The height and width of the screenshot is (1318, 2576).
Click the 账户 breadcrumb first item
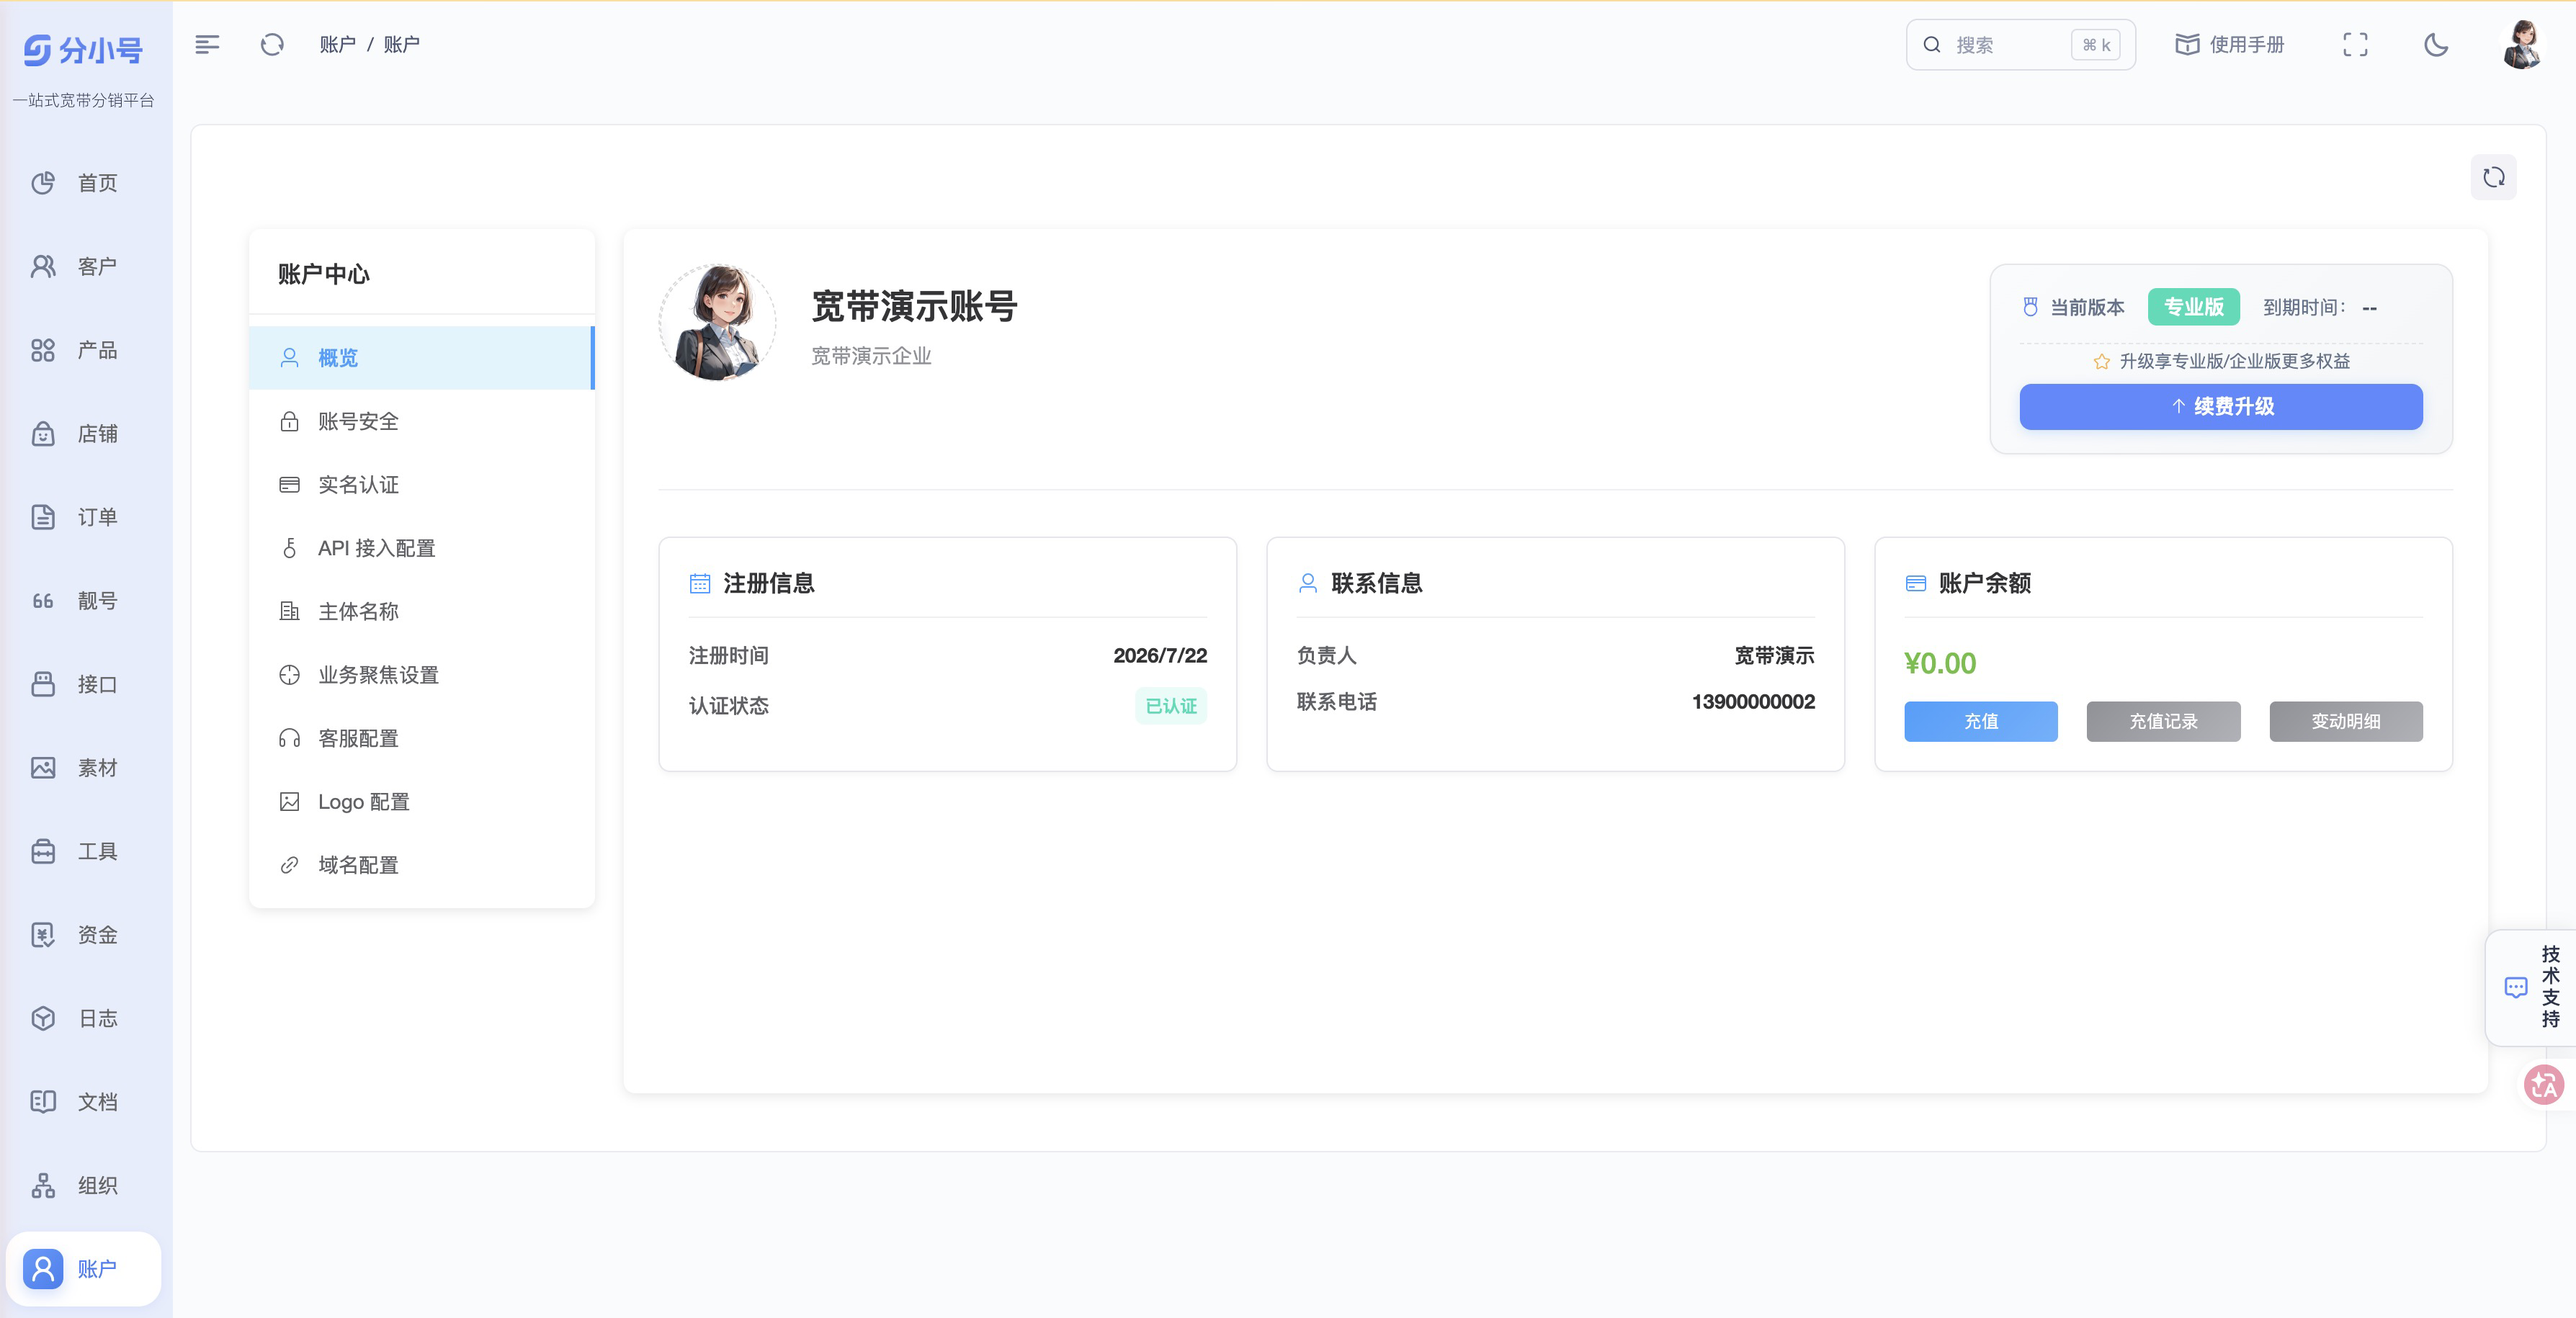pyautogui.click(x=337, y=44)
